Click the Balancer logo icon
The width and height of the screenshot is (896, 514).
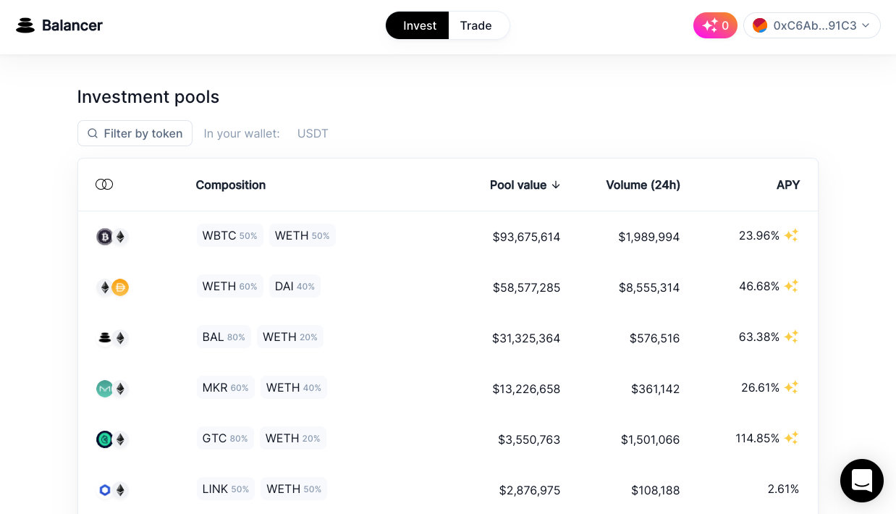click(x=25, y=25)
